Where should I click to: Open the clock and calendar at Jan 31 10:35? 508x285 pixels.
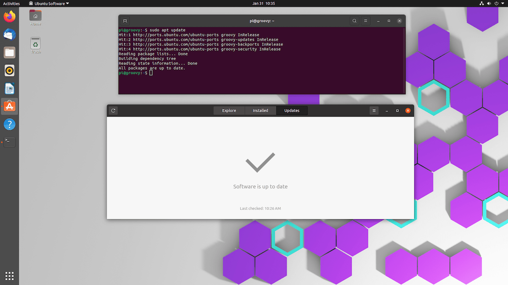coord(263,3)
